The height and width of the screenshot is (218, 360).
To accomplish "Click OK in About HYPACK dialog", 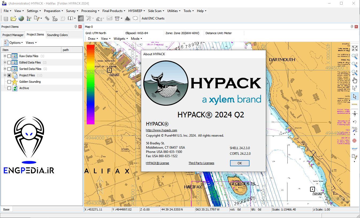I will pyautogui.click(x=240, y=163).
